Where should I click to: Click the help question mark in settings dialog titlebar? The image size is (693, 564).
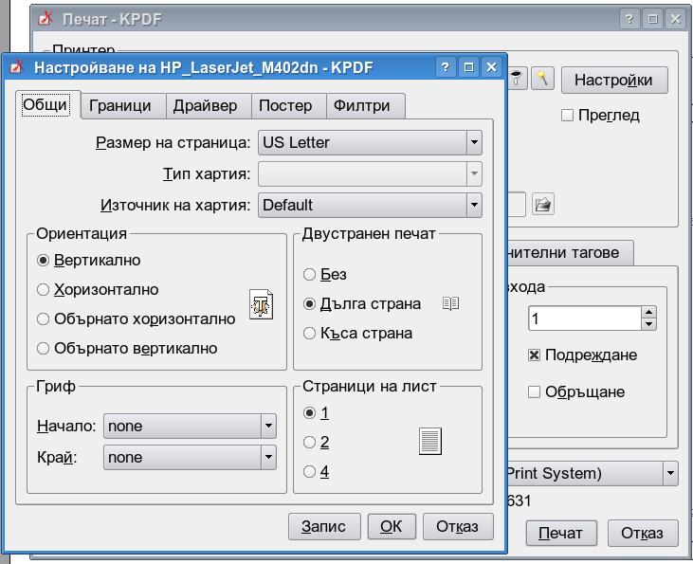[x=446, y=67]
